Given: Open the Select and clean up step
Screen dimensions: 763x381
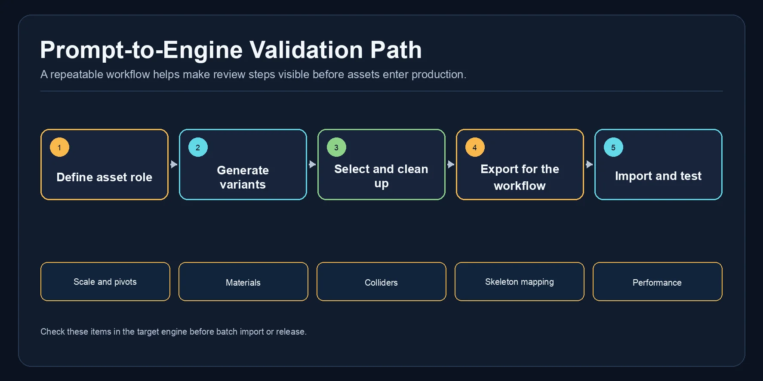Looking at the screenshot, I should 381,165.
